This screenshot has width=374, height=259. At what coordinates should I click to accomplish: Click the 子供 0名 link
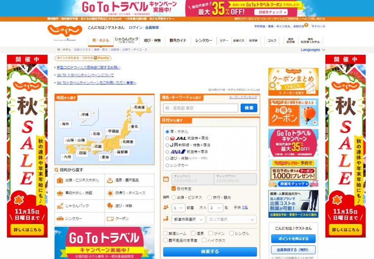point(245,208)
